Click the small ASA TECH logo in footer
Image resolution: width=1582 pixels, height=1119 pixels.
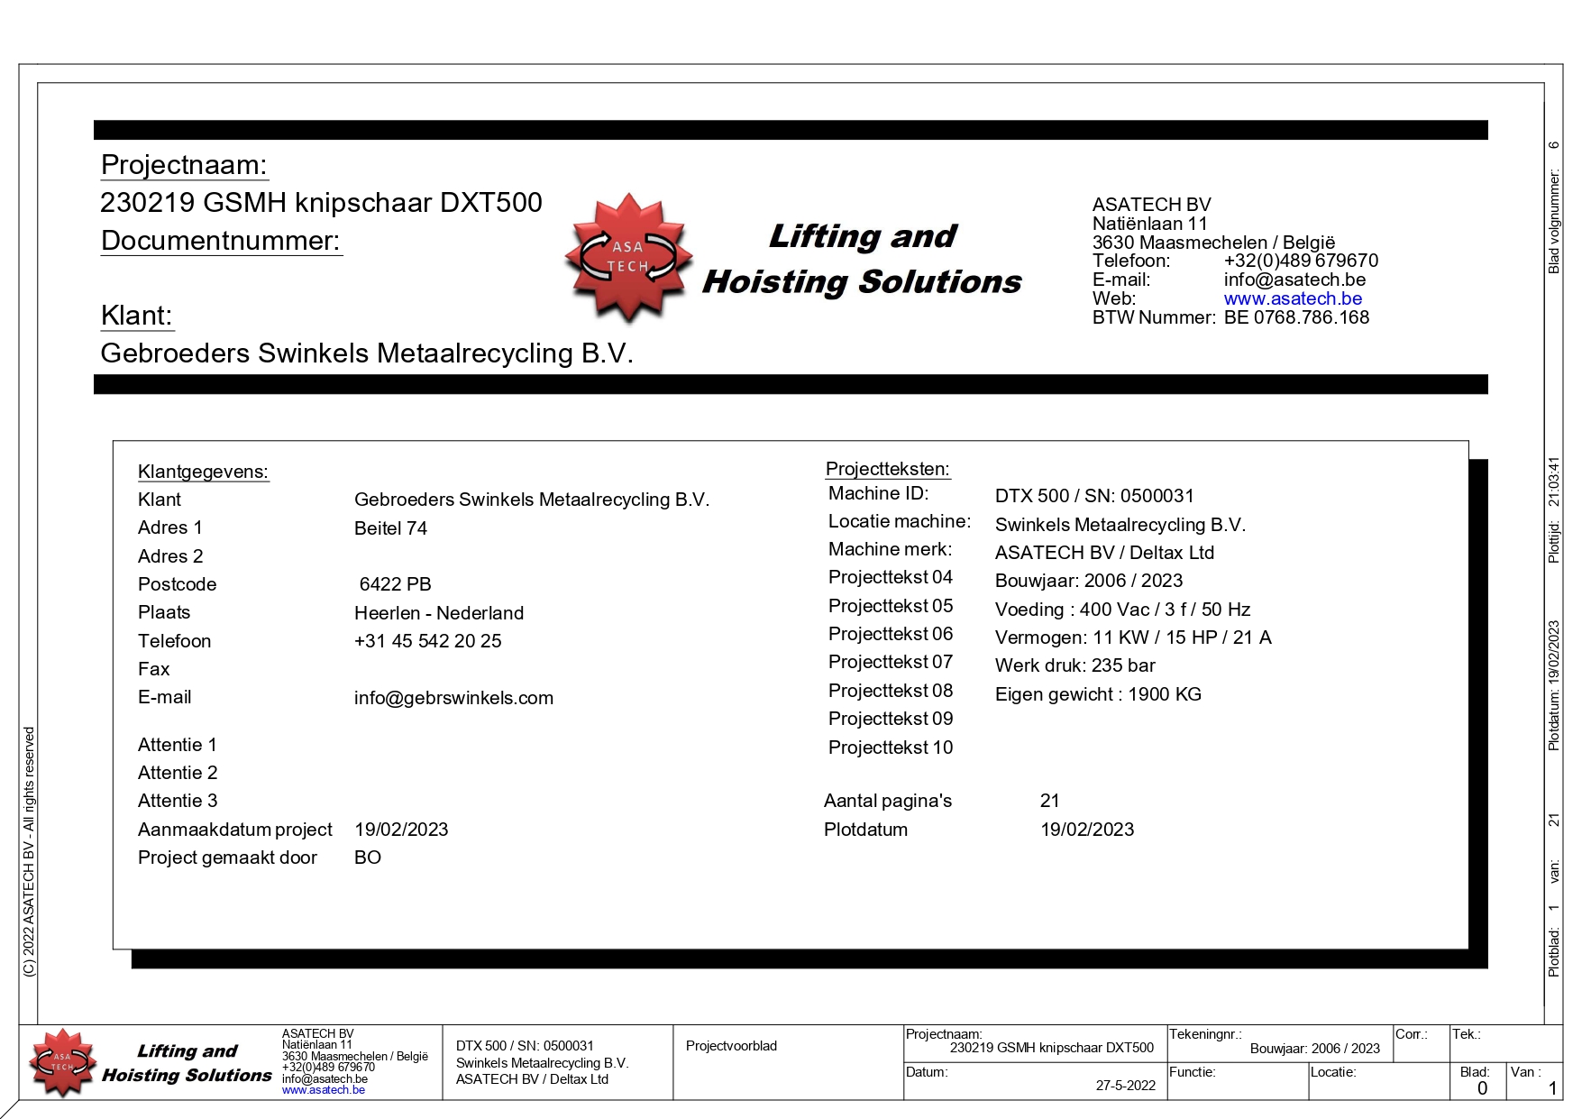tap(61, 1062)
